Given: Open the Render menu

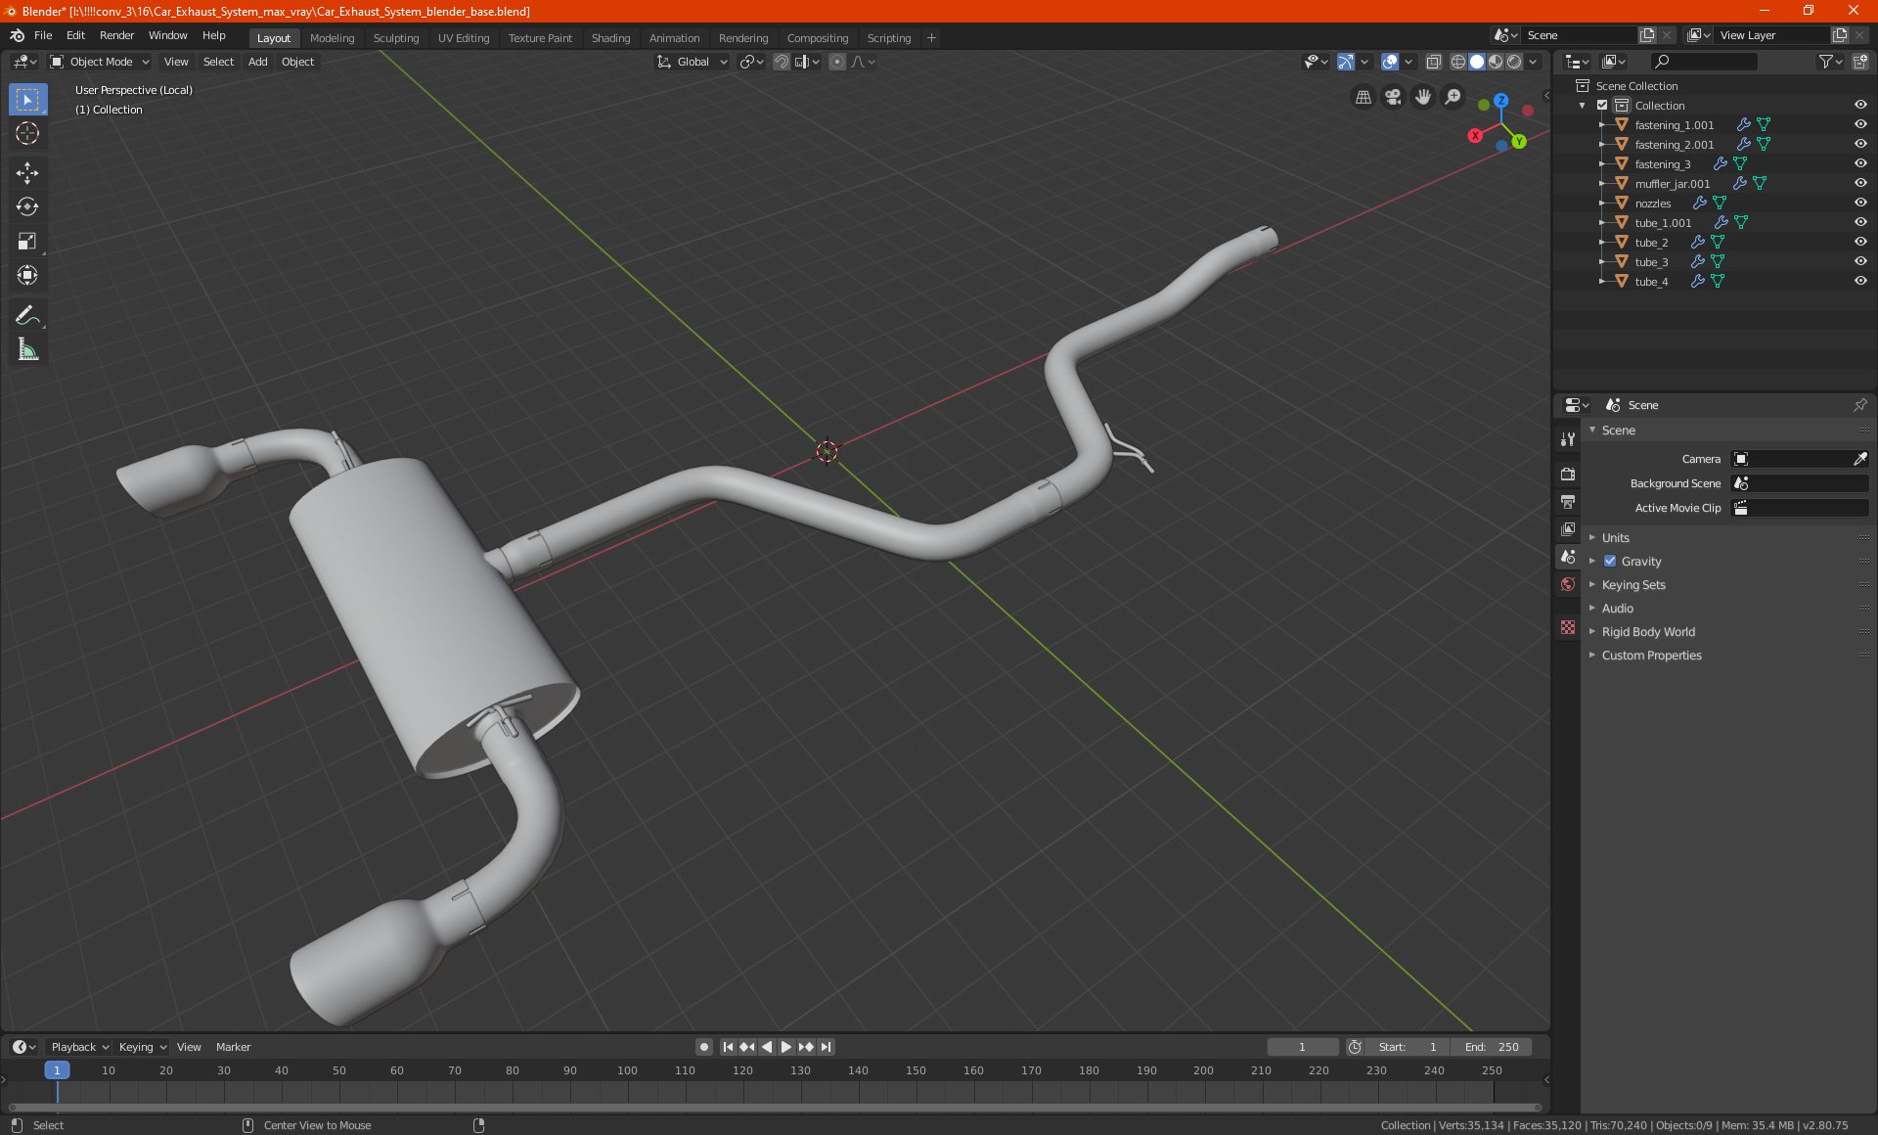Looking at the screenshot, I should pyautogui.click(x=116, y=35).
